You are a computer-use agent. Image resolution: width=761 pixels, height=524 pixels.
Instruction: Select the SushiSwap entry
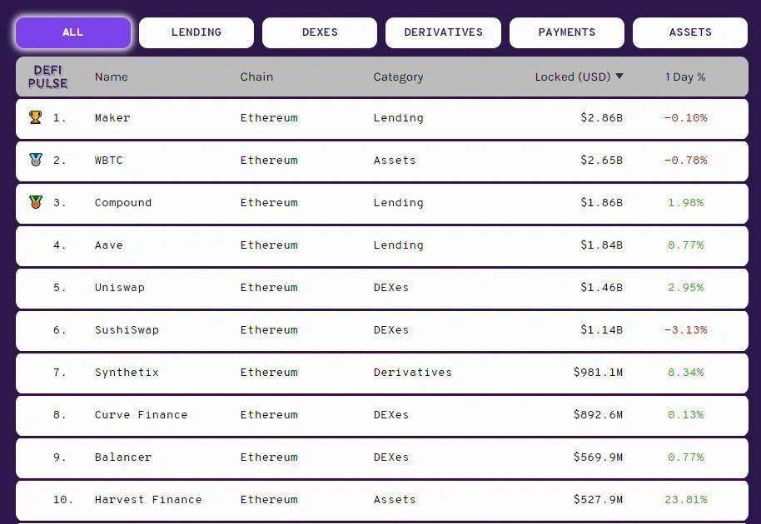click(x=382, y=330)
